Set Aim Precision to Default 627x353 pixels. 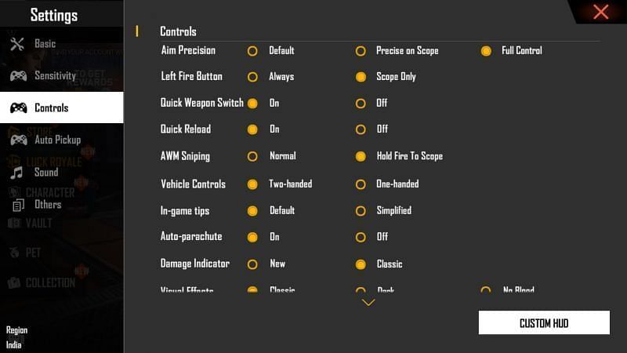coord(252,51)
